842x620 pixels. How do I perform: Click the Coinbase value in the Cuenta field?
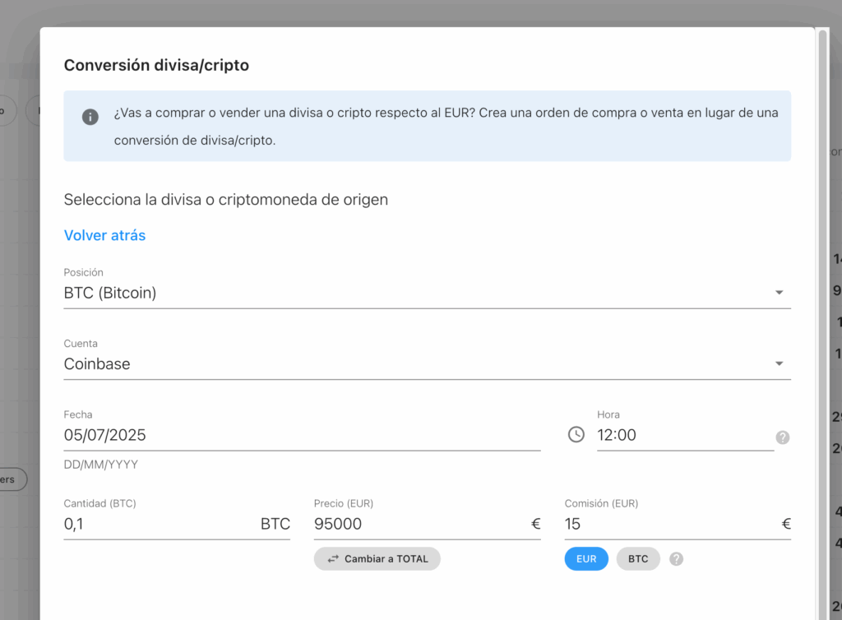97,363
